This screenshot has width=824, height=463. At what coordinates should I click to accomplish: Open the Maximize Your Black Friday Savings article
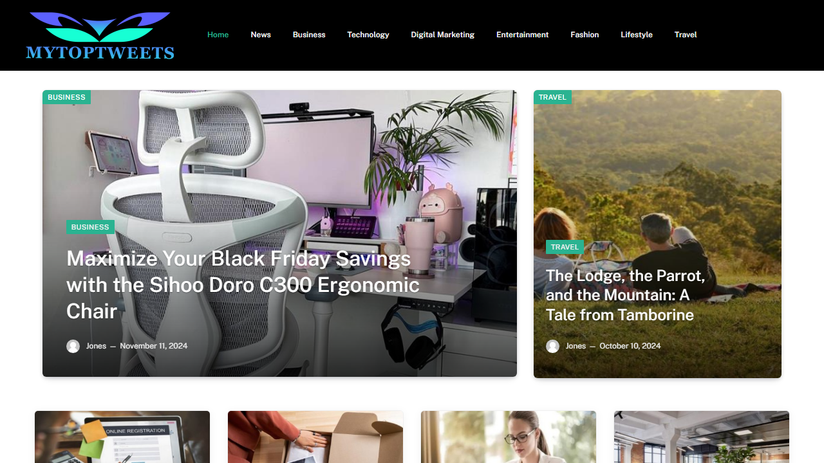coord(243,285)
